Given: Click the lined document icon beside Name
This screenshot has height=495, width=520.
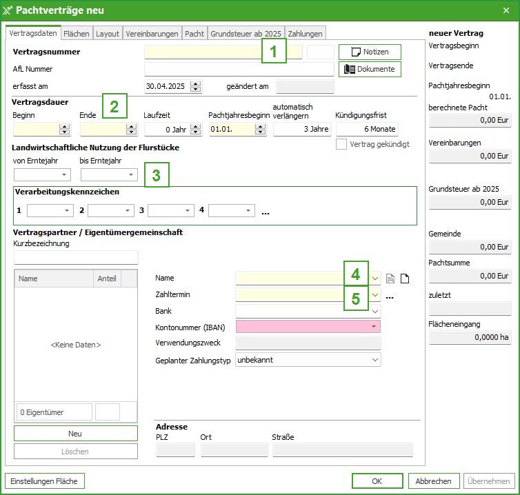Looking at the screenshot, I should coord(390,279).
